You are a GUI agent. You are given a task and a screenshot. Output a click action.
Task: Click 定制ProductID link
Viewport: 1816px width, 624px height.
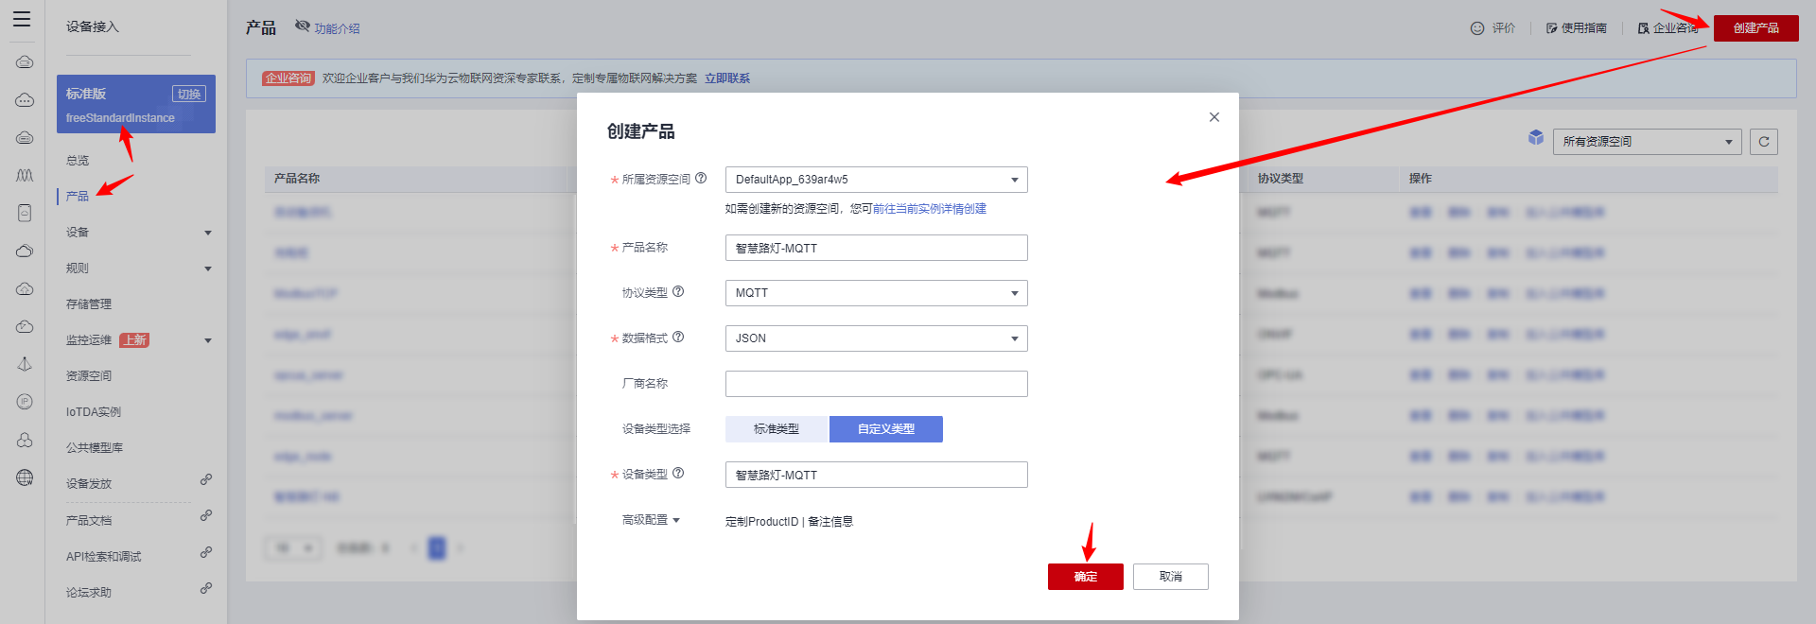point(762,522)
